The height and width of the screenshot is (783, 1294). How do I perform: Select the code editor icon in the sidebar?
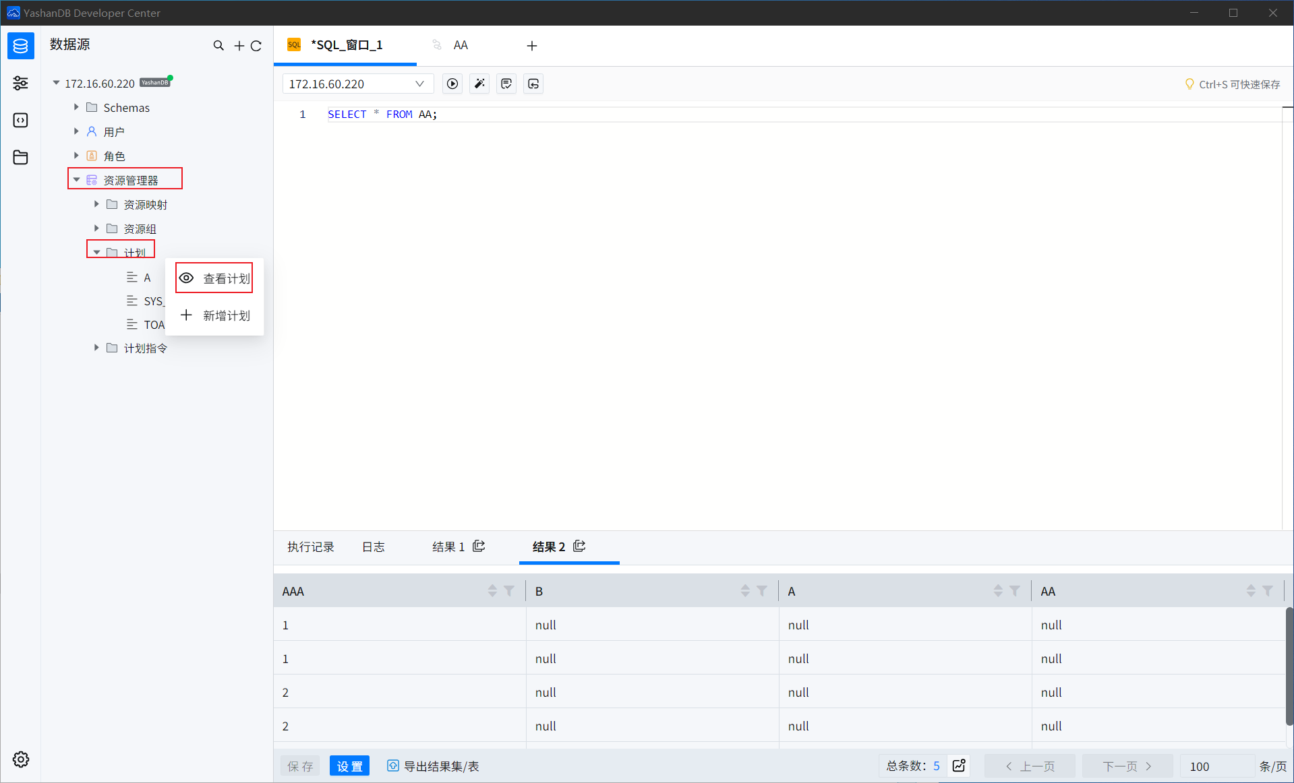coord(20,120)
